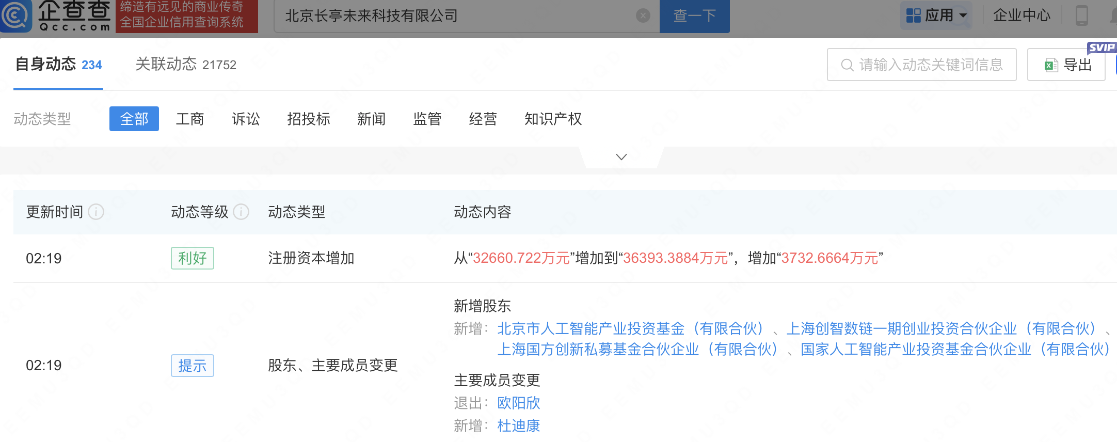This screenshot has width=1117, height=442.
Task: Clear the search box with X icon
Action: point(643,16)
